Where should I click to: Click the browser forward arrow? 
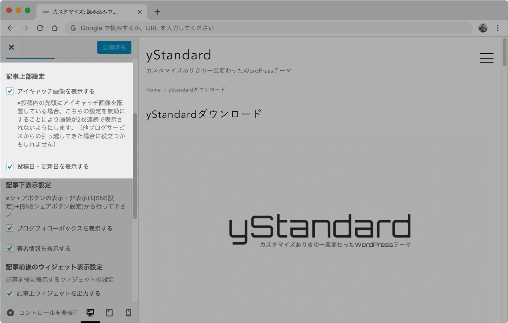click(25, 28)
